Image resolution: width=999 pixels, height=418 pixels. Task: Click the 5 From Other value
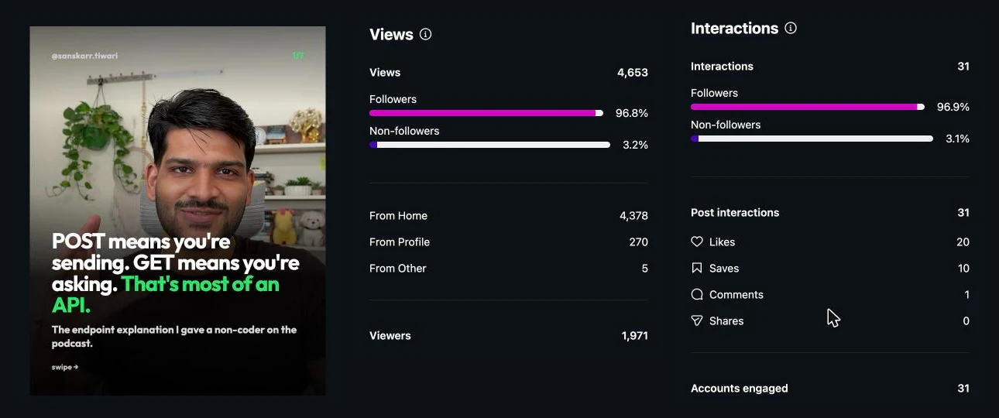pos(645,268)
